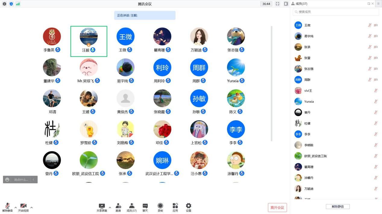Expand video options arrow beside 开启视频
The height and width of the screenshot is (214, 382).
(31, 207)
